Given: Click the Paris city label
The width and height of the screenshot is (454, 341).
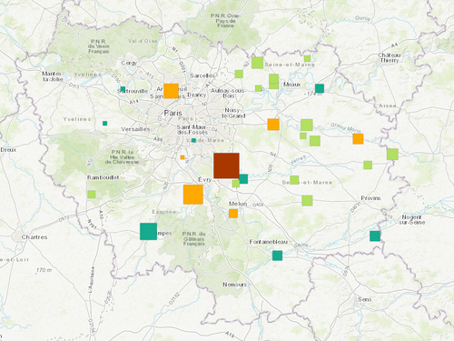Looking at the screenshot, I should 173,113.
